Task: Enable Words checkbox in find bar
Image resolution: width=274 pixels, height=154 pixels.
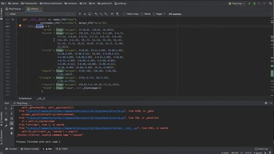Action: (x=142, y=14)
